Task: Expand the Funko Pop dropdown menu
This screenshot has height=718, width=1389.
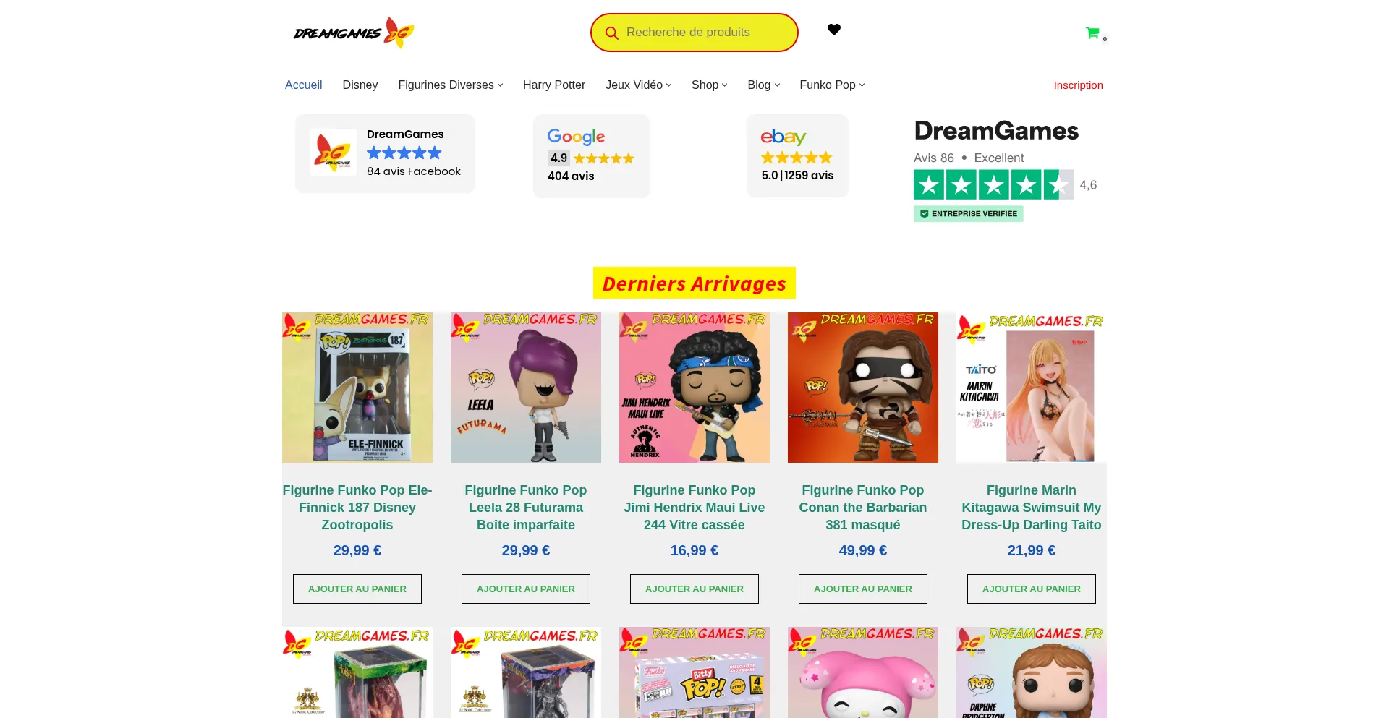Action: point(832,85)
